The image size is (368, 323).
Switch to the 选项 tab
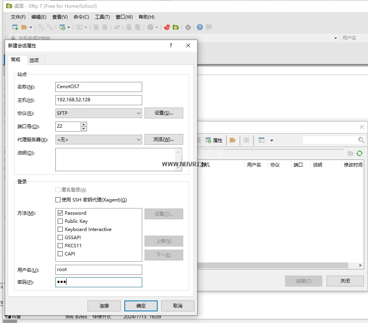click(34, 60)
